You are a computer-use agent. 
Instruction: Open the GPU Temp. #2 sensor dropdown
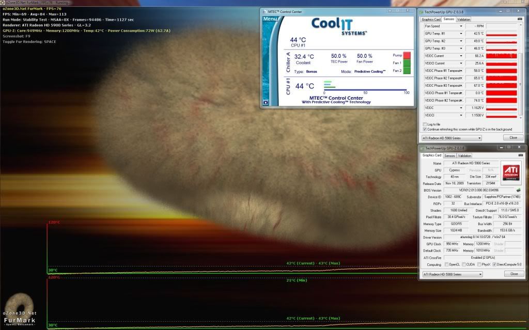click(461, 41)
